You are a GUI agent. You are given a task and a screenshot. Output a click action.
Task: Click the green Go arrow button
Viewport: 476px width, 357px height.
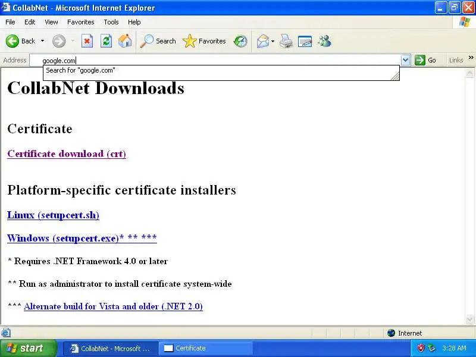[x=425, y=60]
